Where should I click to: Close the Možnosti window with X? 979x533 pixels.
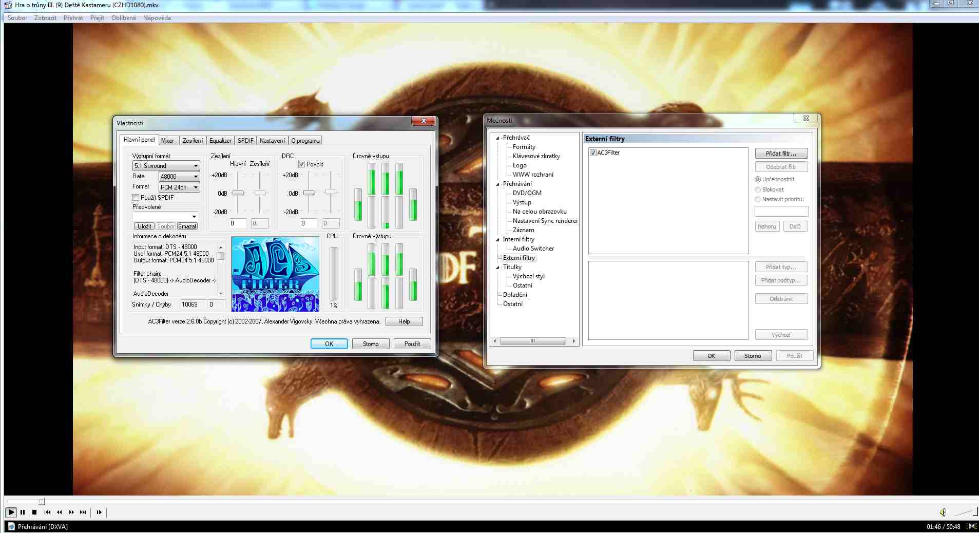[806, 118]
